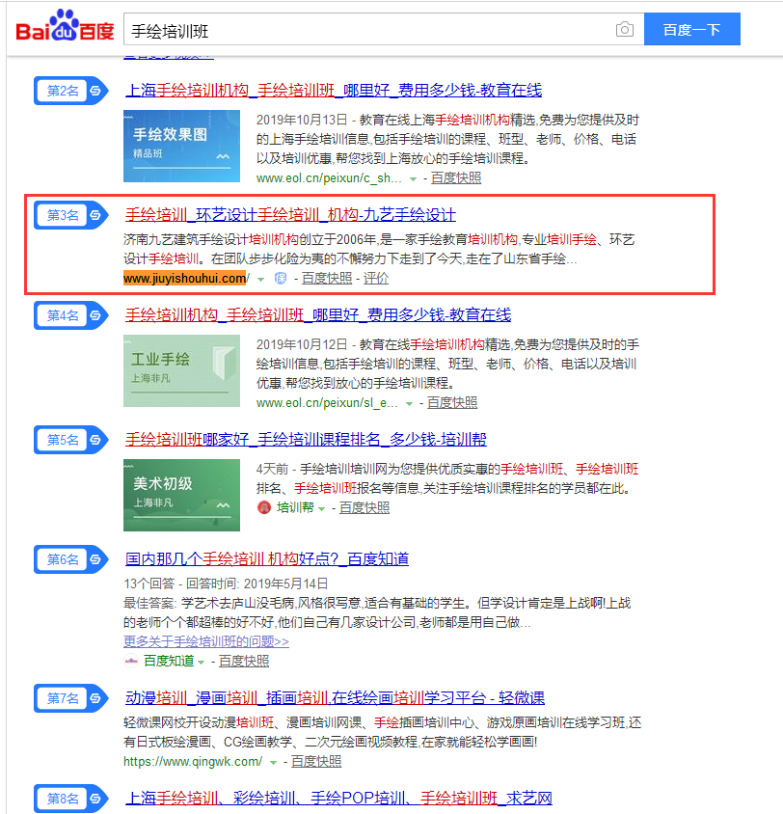Expand dropdown arrow beside 百度知道 source
The height and width of the screenshot is (814, 783).
(x=201, y=662)
